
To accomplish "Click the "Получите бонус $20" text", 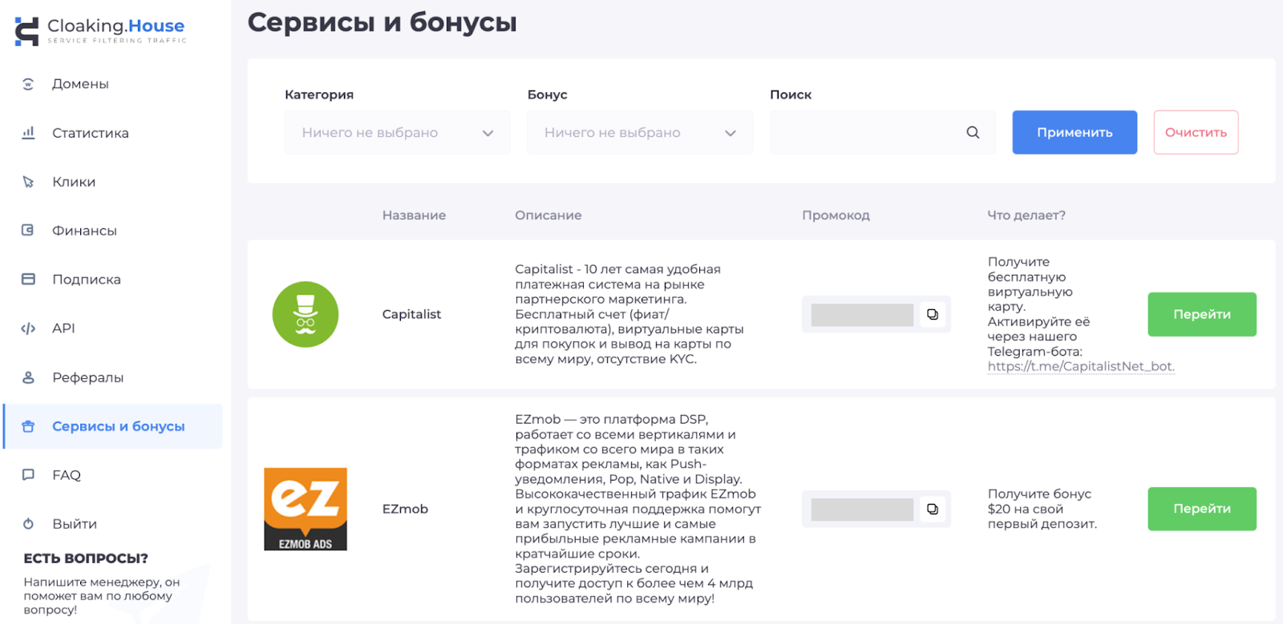I will click(x=1042, y=509).
